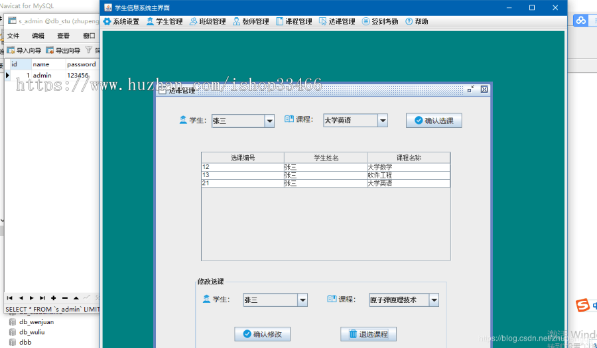Open the 选课管理 menu
The image size is (597, 348).
337,21
